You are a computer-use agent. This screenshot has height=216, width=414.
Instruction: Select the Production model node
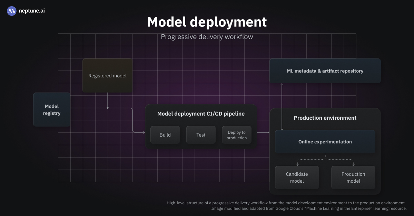(353, 177)
